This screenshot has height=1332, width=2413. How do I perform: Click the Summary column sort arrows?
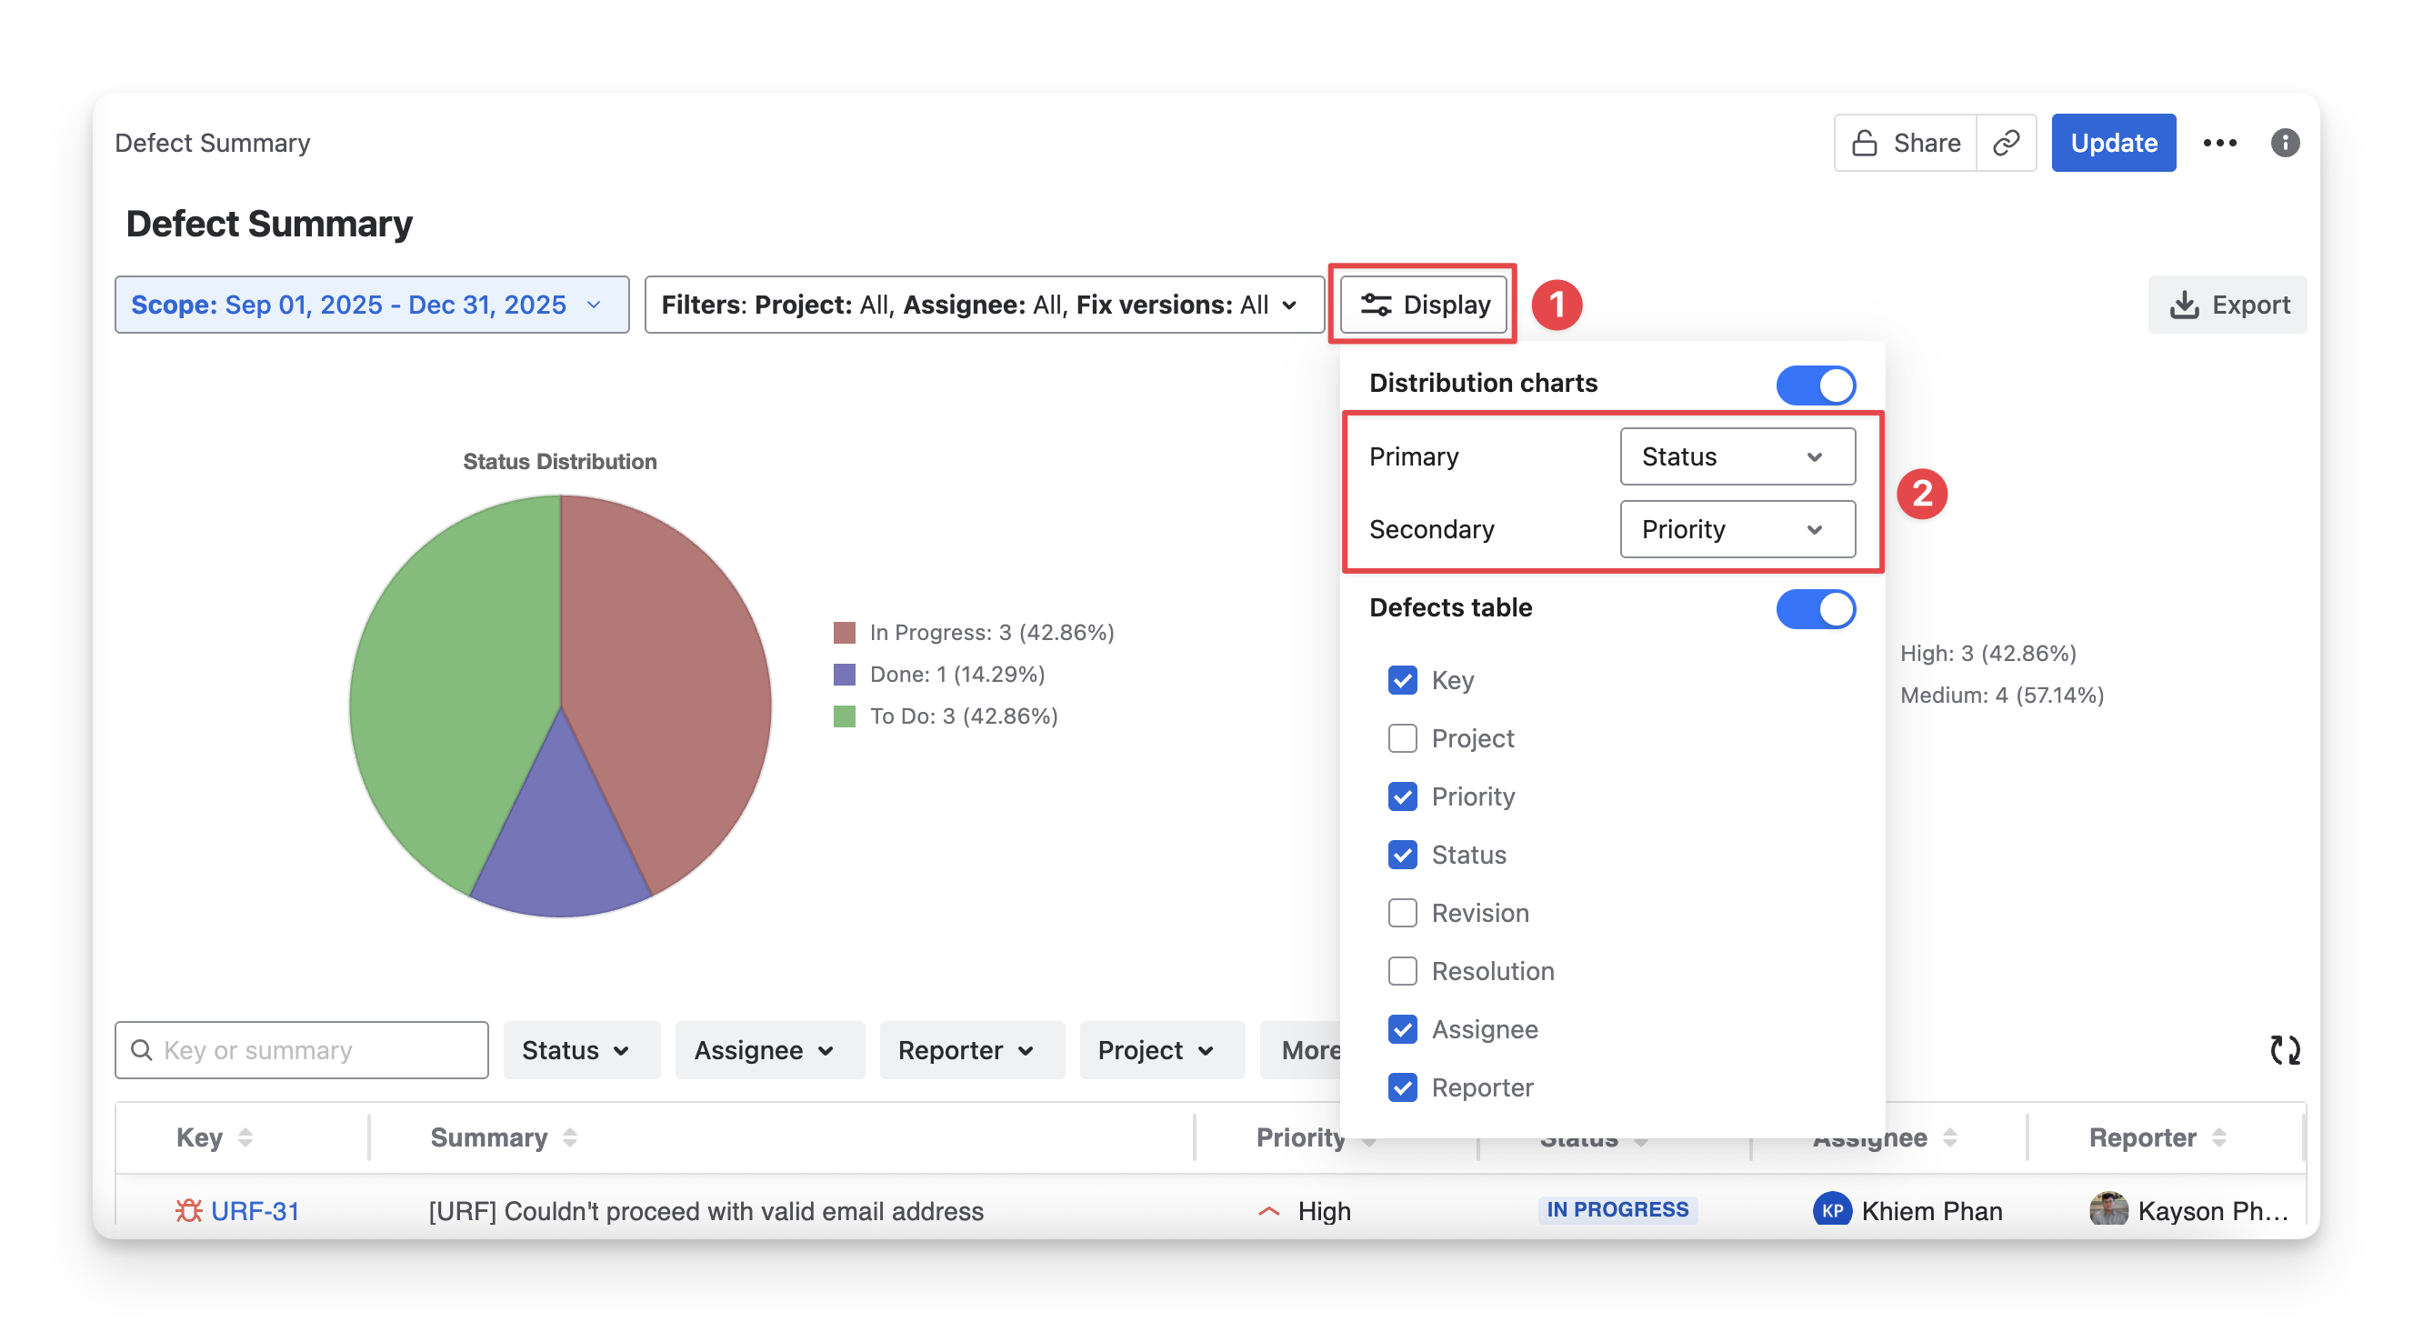(569, 1137)
